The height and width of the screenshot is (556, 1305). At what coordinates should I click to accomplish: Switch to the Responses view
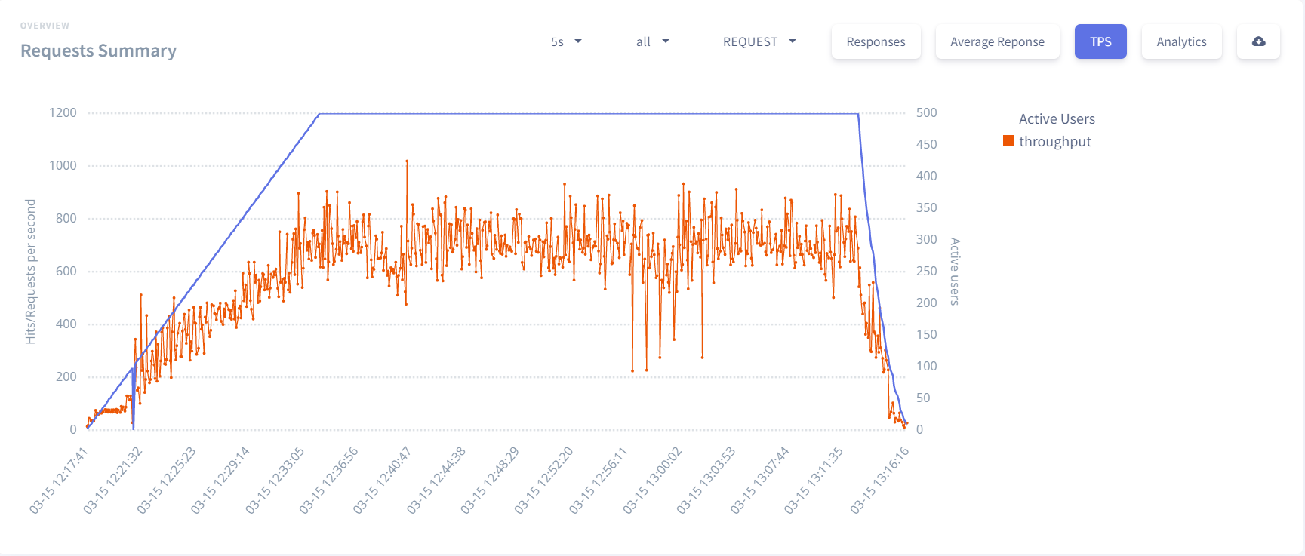[876, 41]
